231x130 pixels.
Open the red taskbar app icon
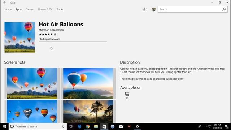[129, 126]
